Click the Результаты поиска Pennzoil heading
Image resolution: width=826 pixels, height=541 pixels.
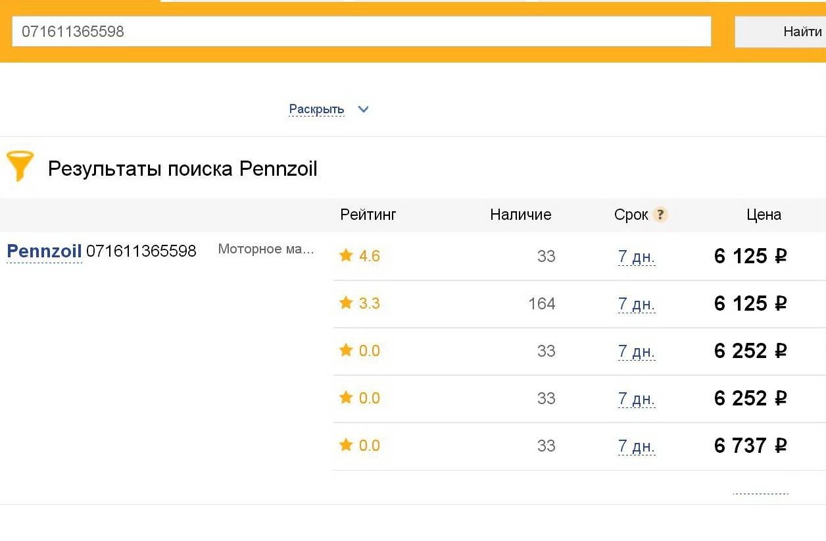pos(183,169)
